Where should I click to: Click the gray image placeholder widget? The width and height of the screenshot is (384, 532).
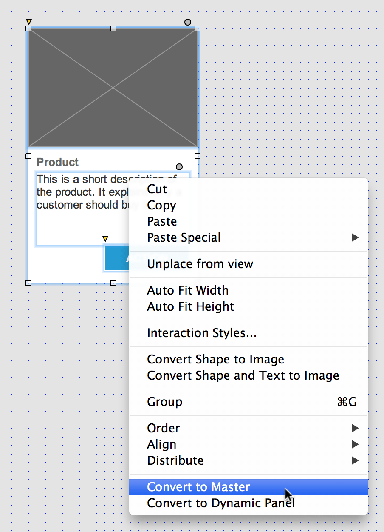(x=113, y=88)
